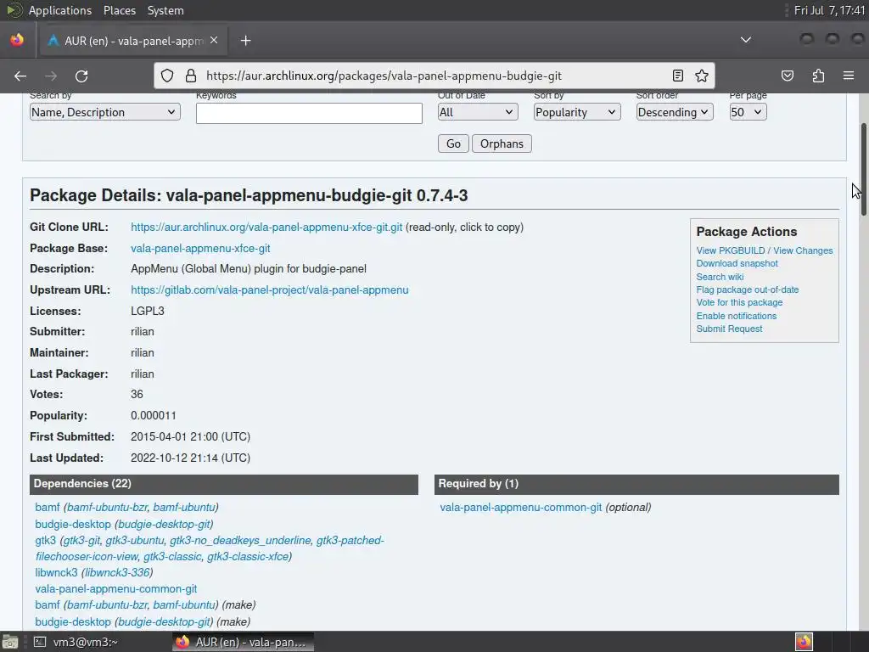Screen dimensions: 869x652
Task: Click the Orphans button
Action: 502,143
